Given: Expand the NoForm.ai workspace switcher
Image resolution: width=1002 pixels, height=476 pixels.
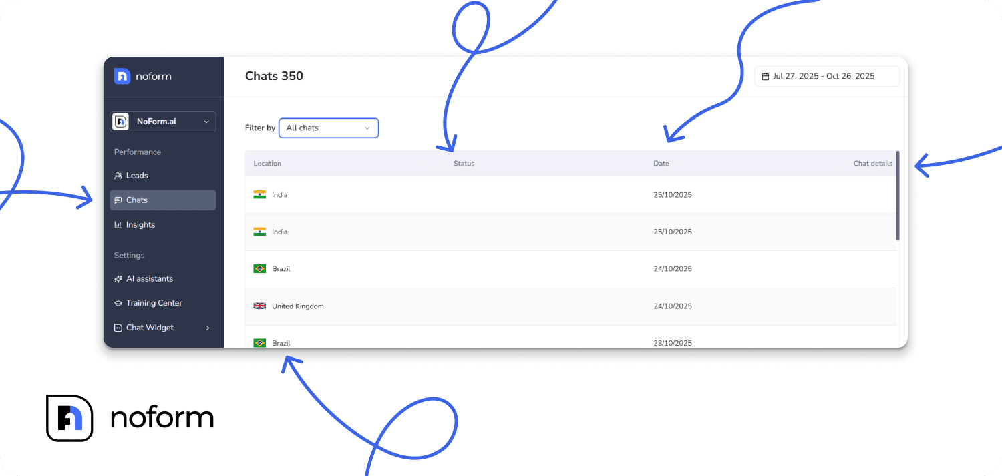Looking at the screenshot, I should [162, 122].
